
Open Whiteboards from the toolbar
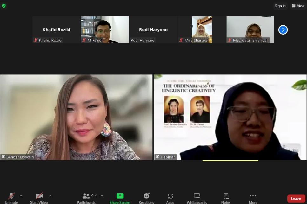[x=197, y=196]
